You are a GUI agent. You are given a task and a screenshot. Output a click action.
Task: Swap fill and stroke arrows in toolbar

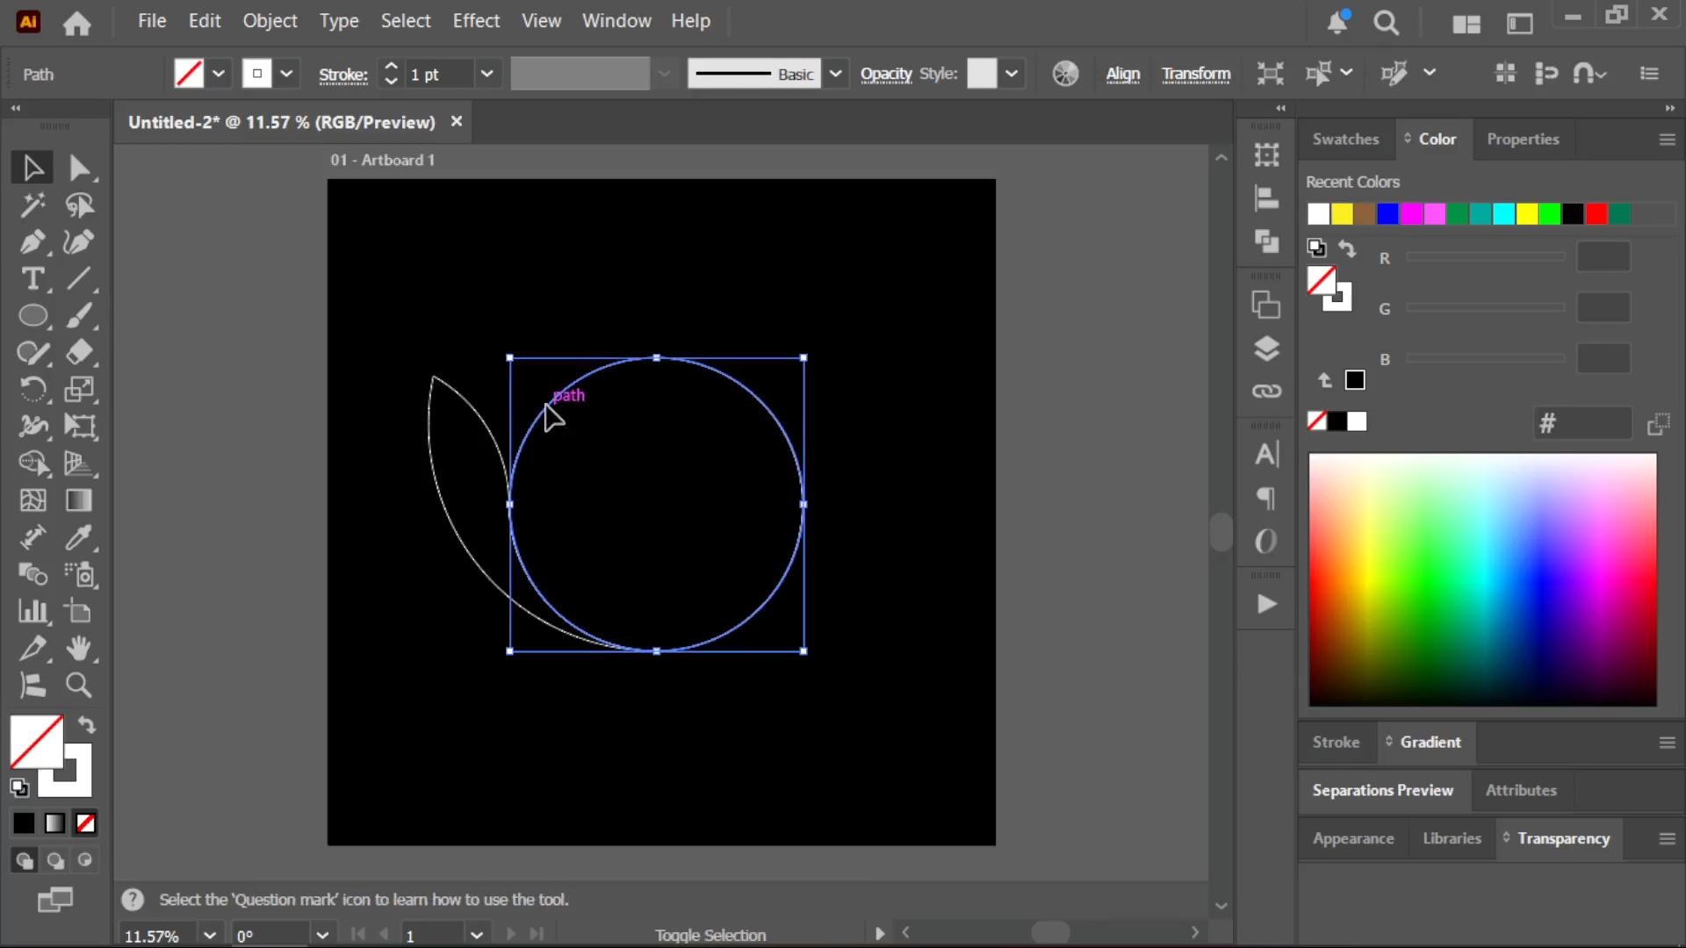pyautogui.click(x=86, y=725)
